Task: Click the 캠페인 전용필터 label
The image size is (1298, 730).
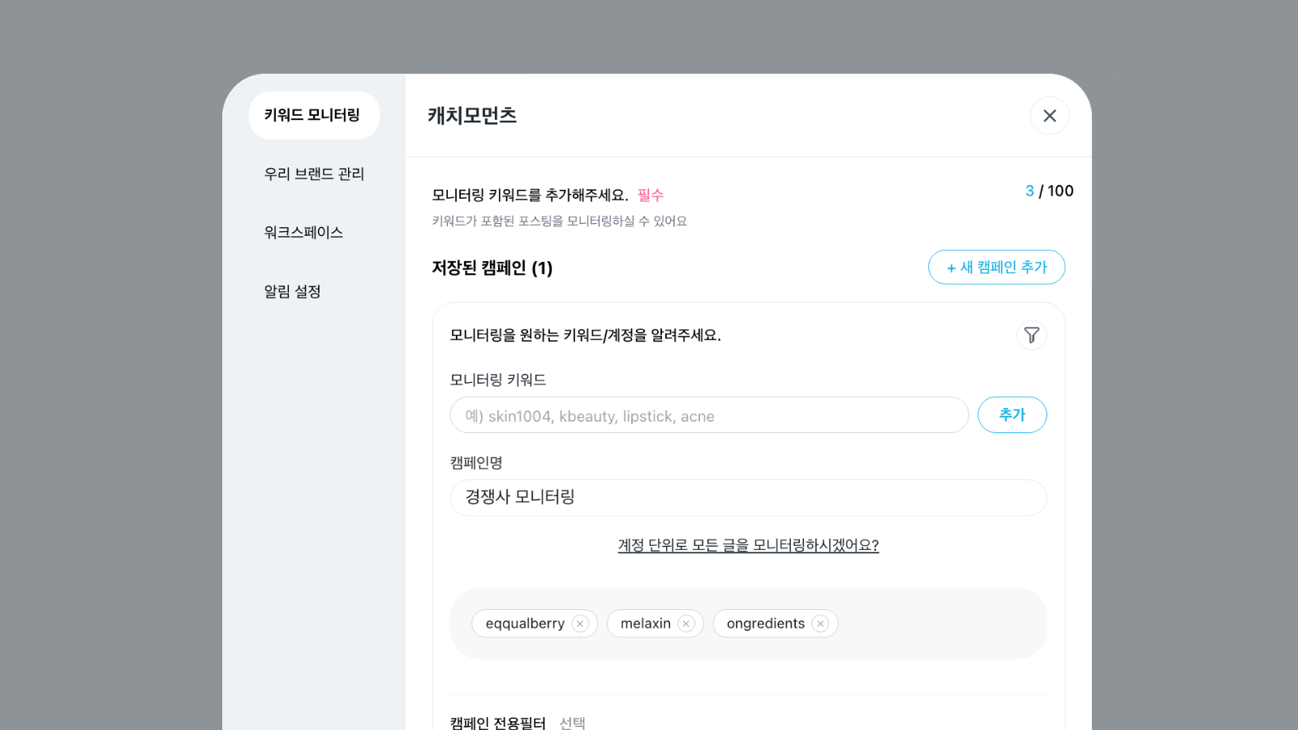Action: pos(498,723)
